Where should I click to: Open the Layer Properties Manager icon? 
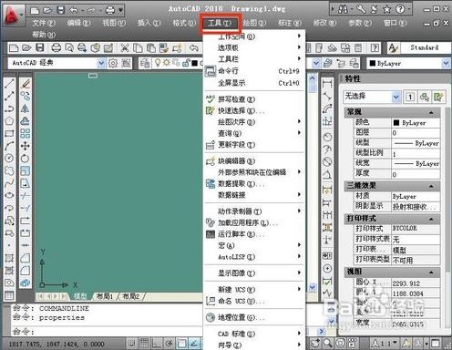(145, 63)
